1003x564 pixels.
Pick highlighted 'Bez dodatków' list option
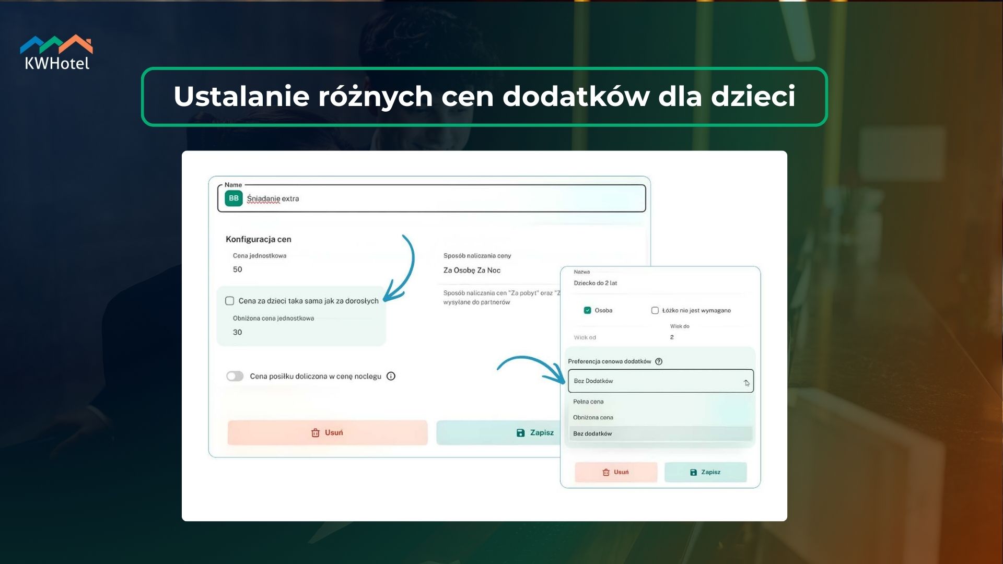pyautogui.click(x=592, y=433)
